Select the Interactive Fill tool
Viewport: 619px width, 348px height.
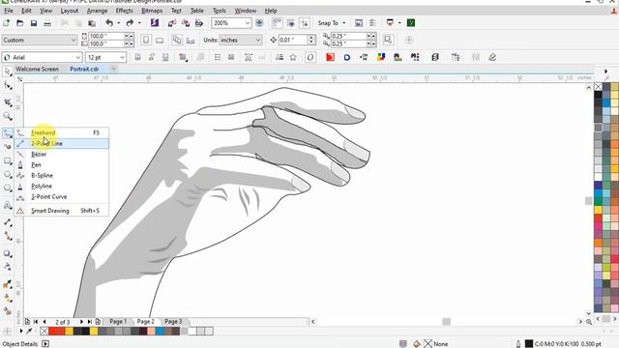(8, 298)
